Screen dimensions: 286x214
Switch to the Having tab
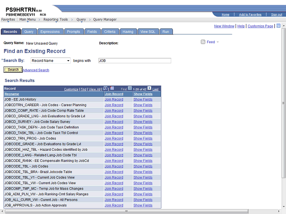coord(128,32)
